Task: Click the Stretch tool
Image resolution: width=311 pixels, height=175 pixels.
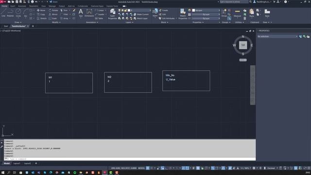Action: [x=42, y=18]
